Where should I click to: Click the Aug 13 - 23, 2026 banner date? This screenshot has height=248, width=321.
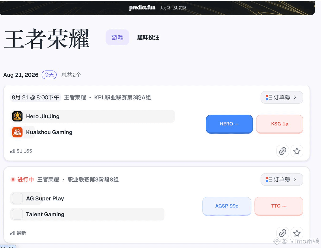173,8
